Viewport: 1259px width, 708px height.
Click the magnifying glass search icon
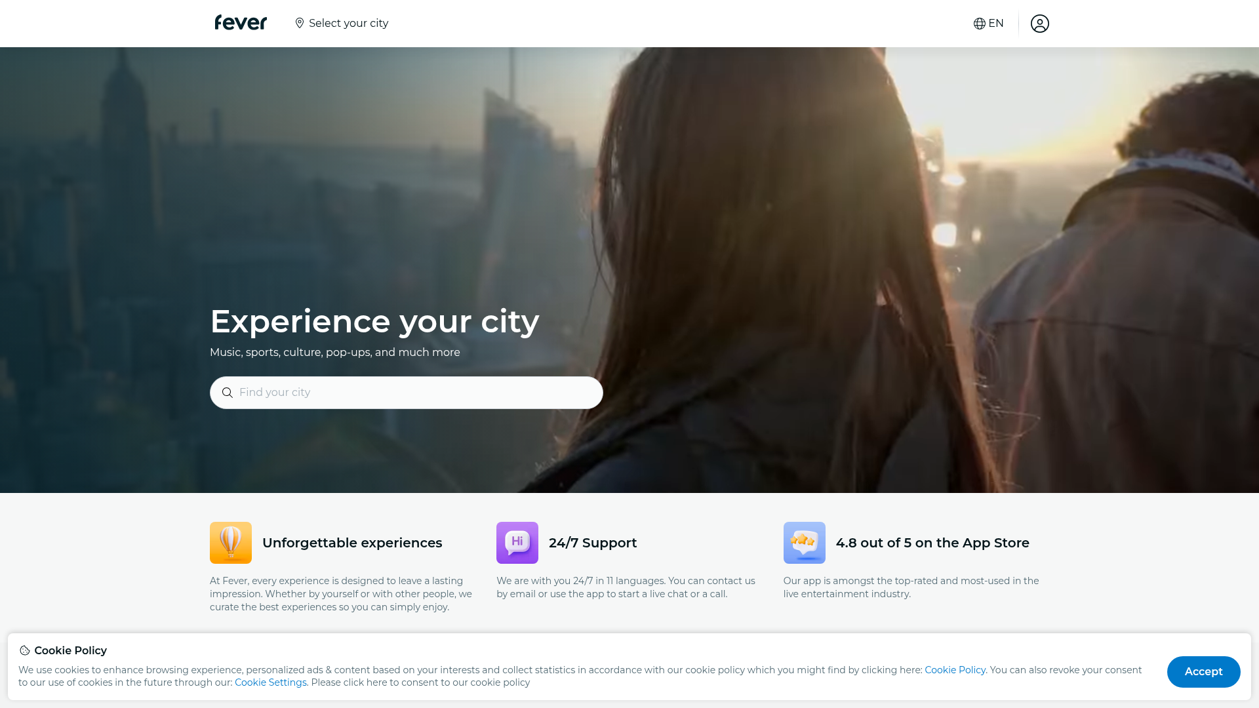(228, 393)
